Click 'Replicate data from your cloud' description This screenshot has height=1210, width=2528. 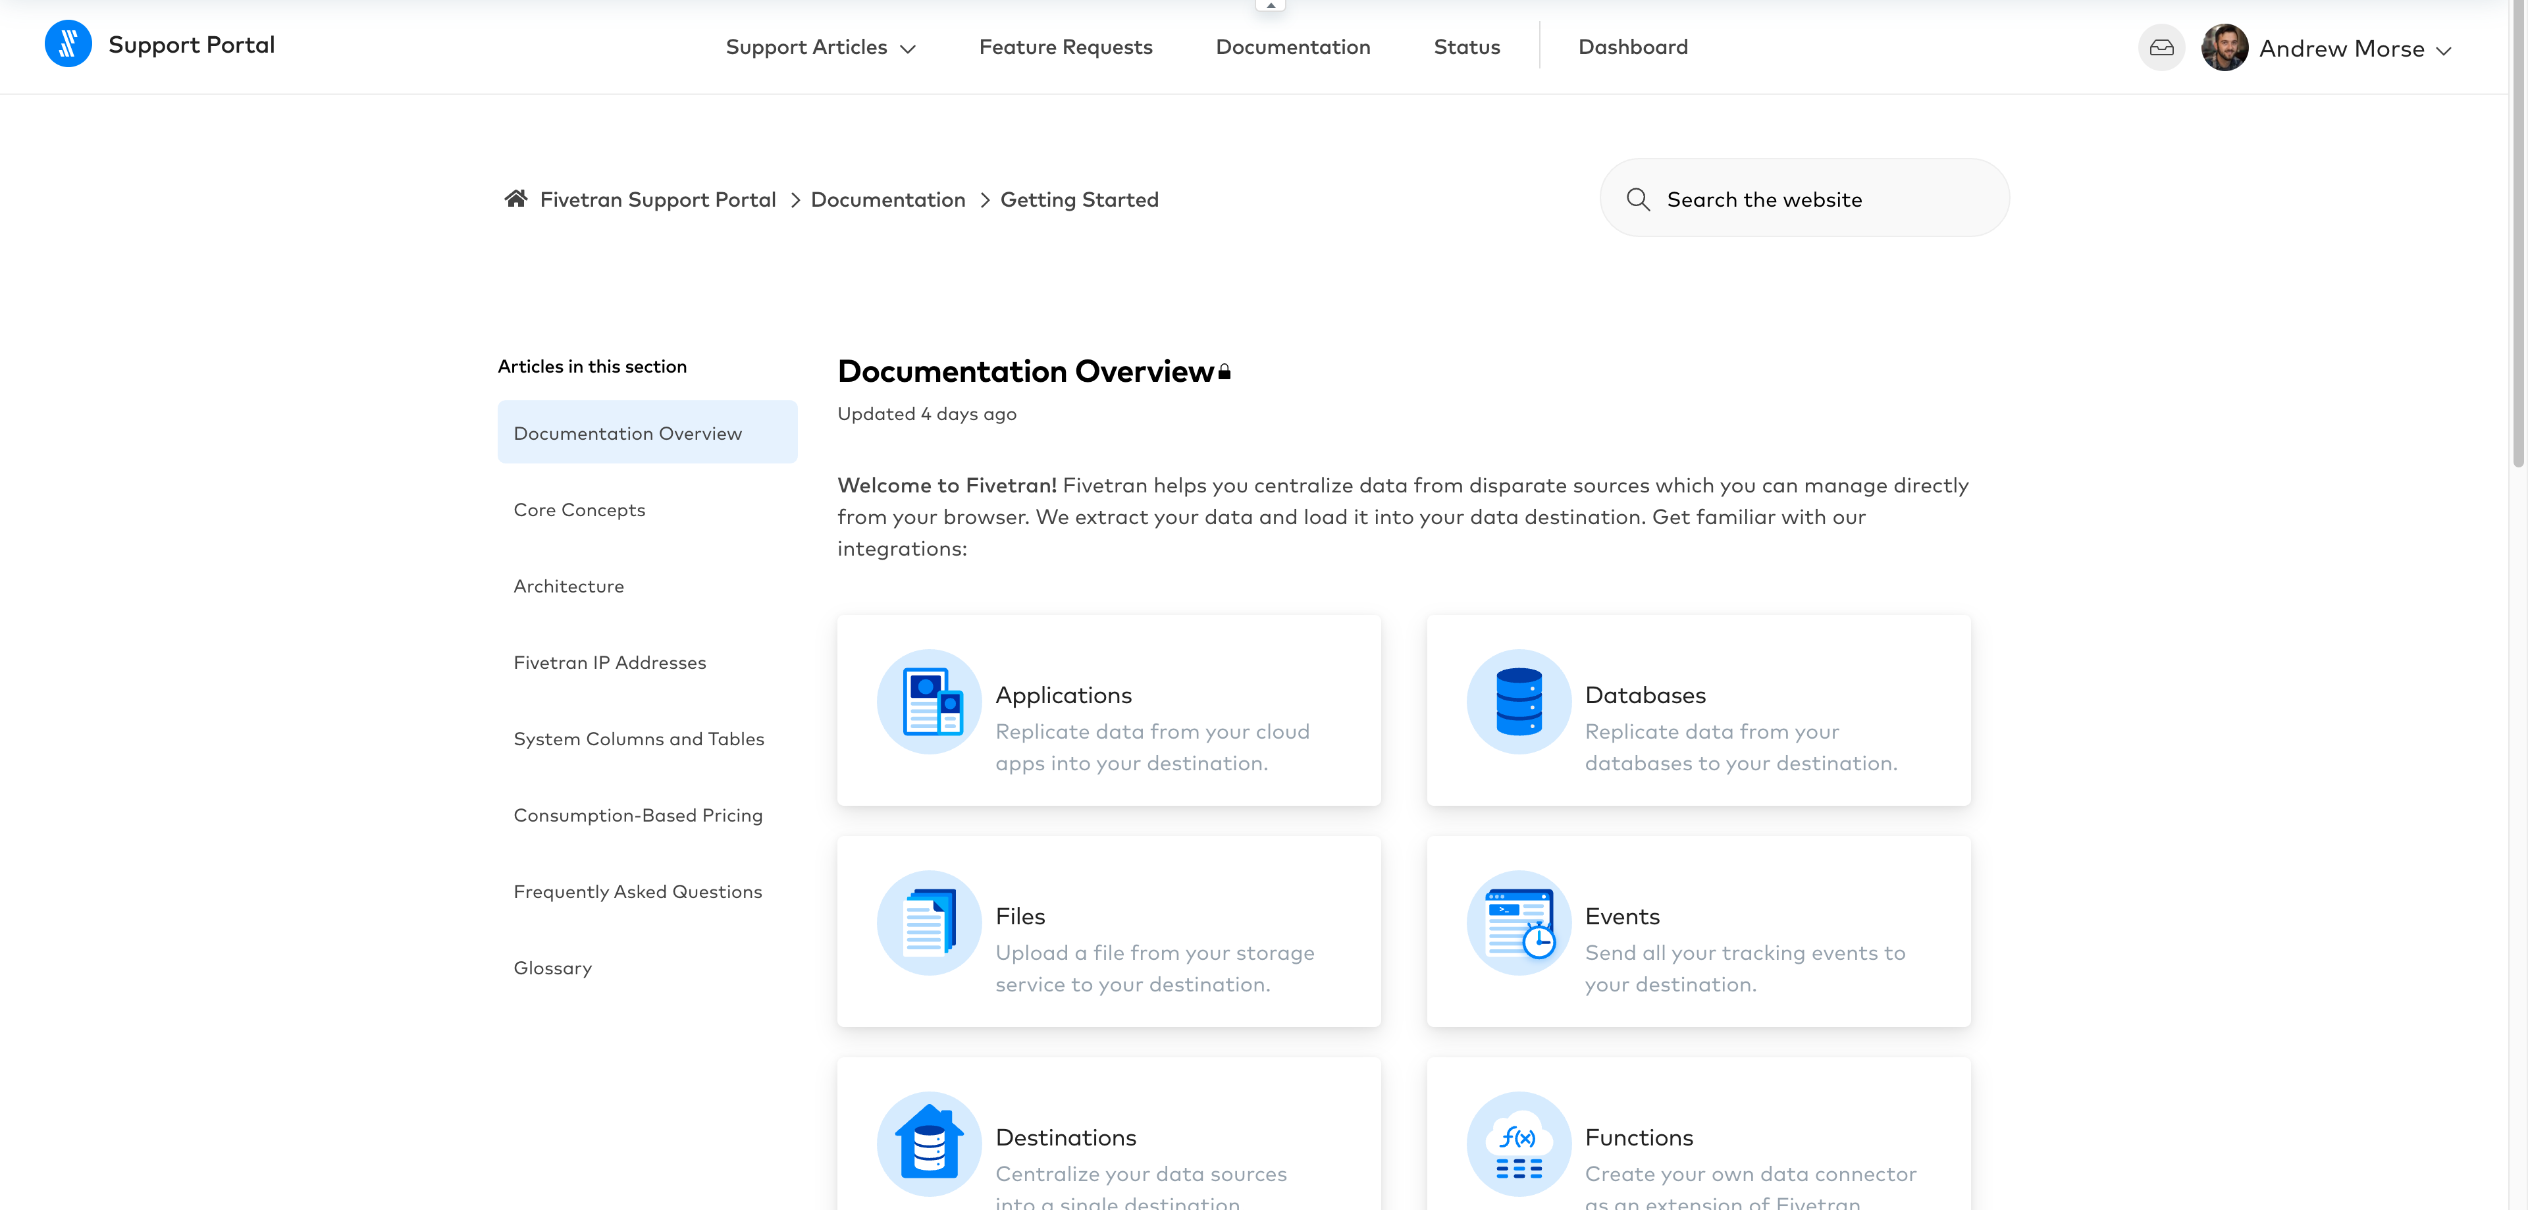1152,731
